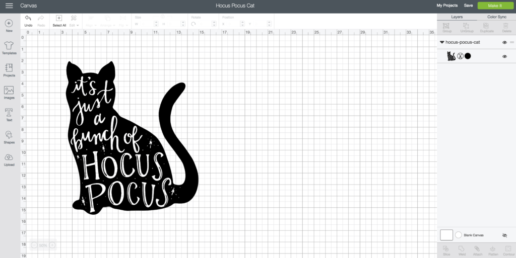Click the Rotate icon in toolbar
Screen dimensions: 516x258
193,24
